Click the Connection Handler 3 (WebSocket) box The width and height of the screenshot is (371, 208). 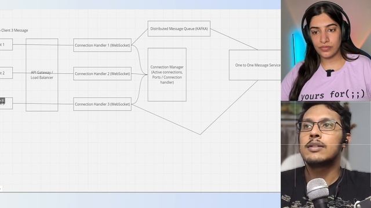point(102,104)
